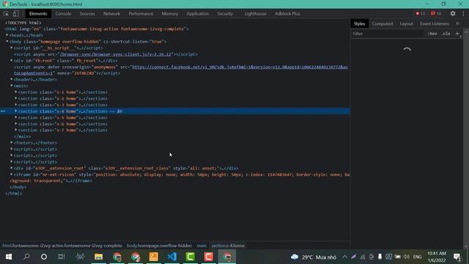The image size is (469, 264).
Task: Expand the header element
Action: (x=12, y=79)
